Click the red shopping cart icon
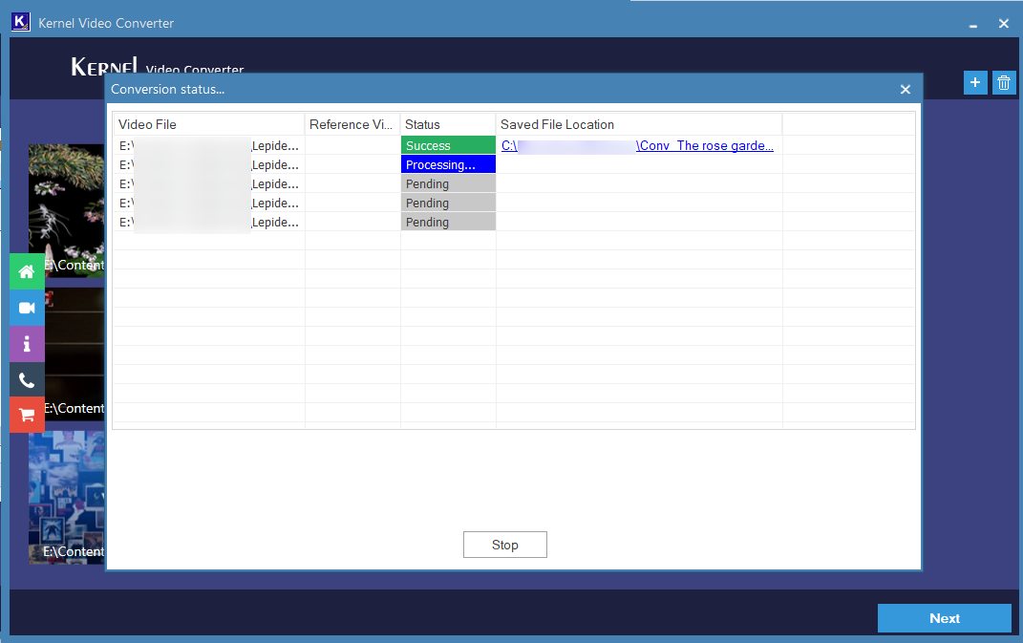The width and height of the screenshot is (1023, 643). [x=27, y=416]
